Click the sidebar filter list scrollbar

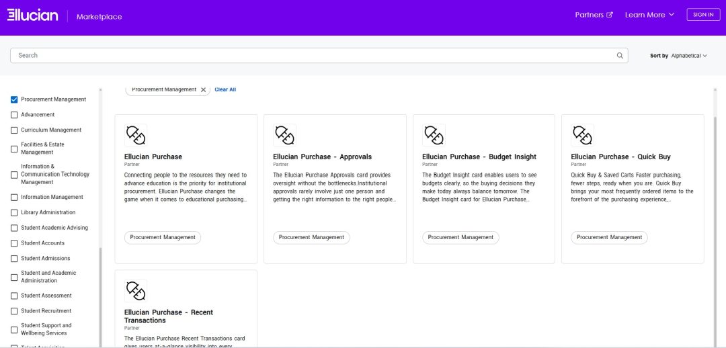pos(100,296)
